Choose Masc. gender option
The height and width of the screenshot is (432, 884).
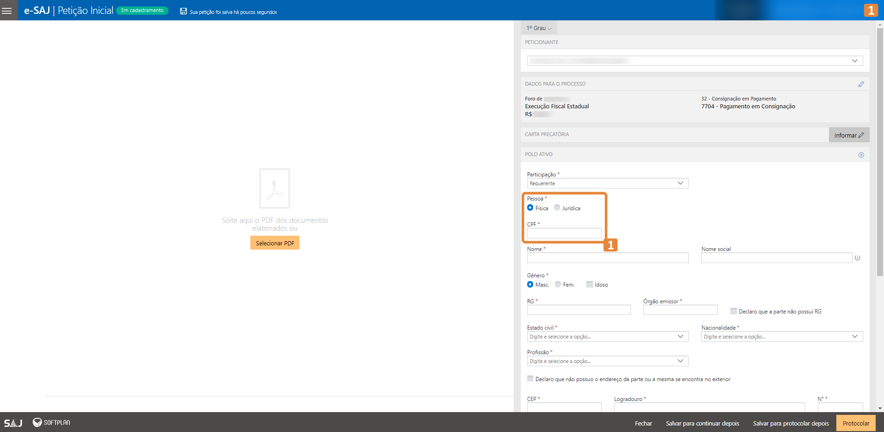530,284
